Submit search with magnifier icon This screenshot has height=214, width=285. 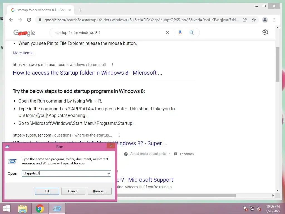point(191,33)
